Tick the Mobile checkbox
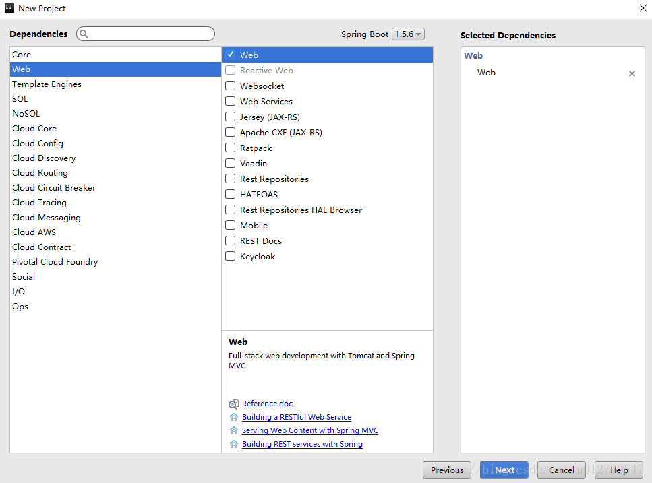Image resolution: width=652 pixels, height=483 pixels. [231, 225]
